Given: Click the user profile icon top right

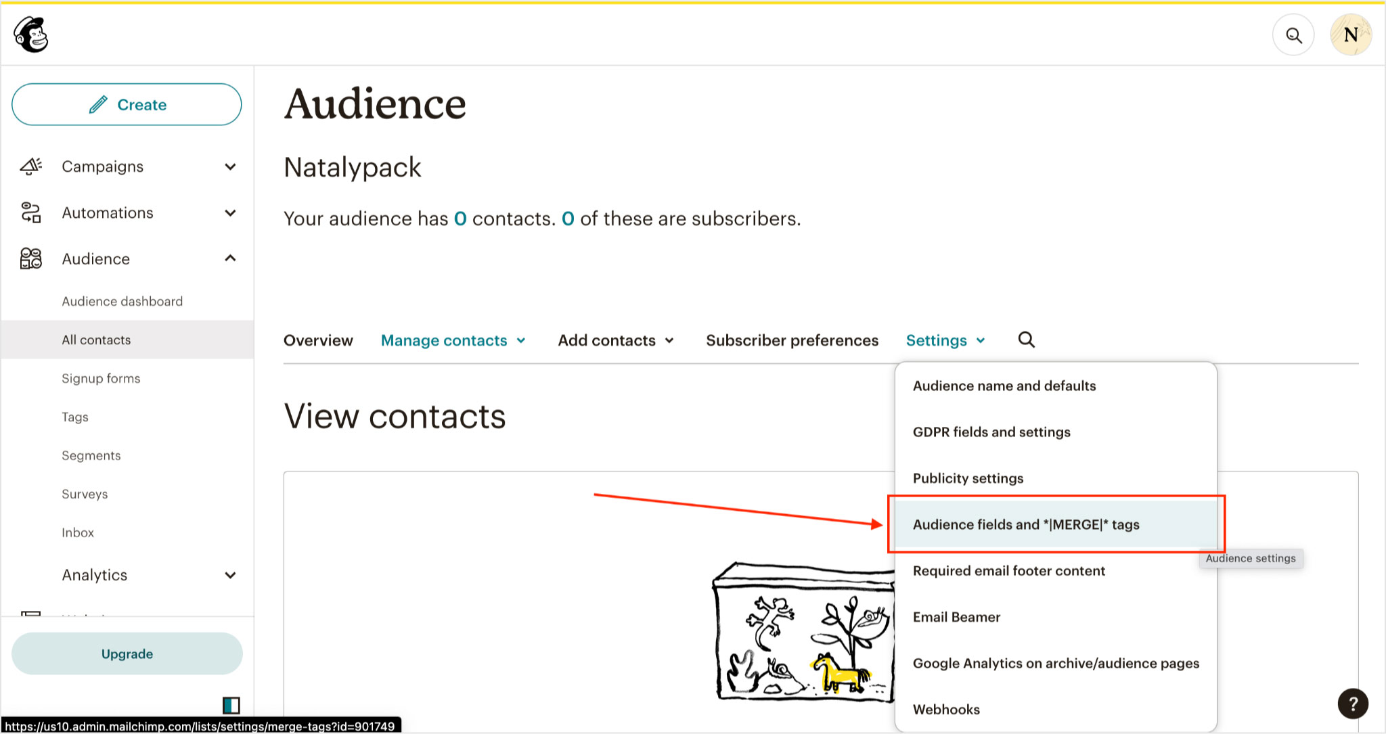Looking at the screenshot, I should [1351, 35].
